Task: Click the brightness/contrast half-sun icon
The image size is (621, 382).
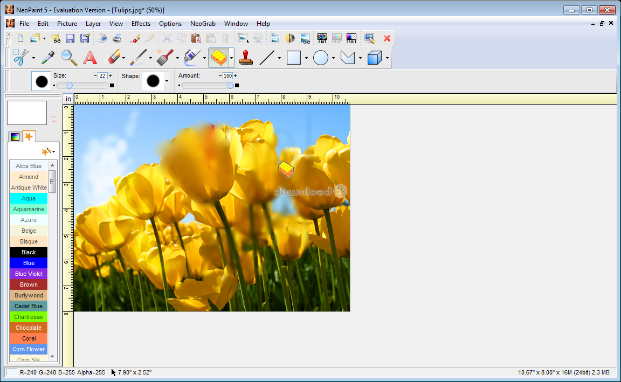Action: click(290, 38)
